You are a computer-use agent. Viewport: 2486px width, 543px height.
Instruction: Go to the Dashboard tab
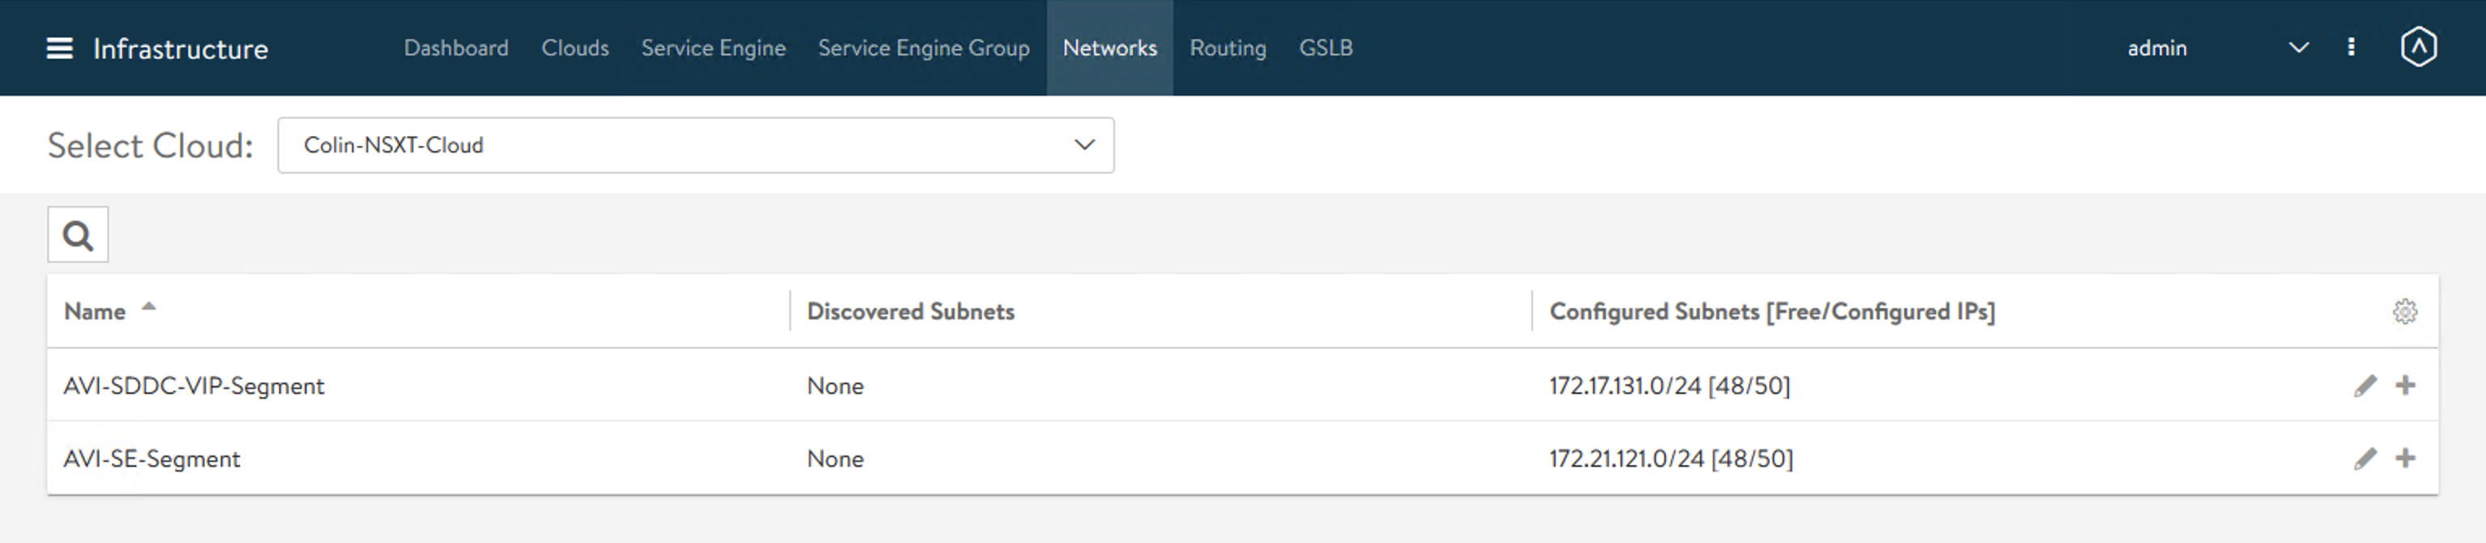(455, 49)
